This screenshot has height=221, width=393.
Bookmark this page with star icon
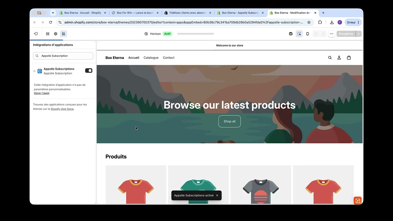point(309,22)
